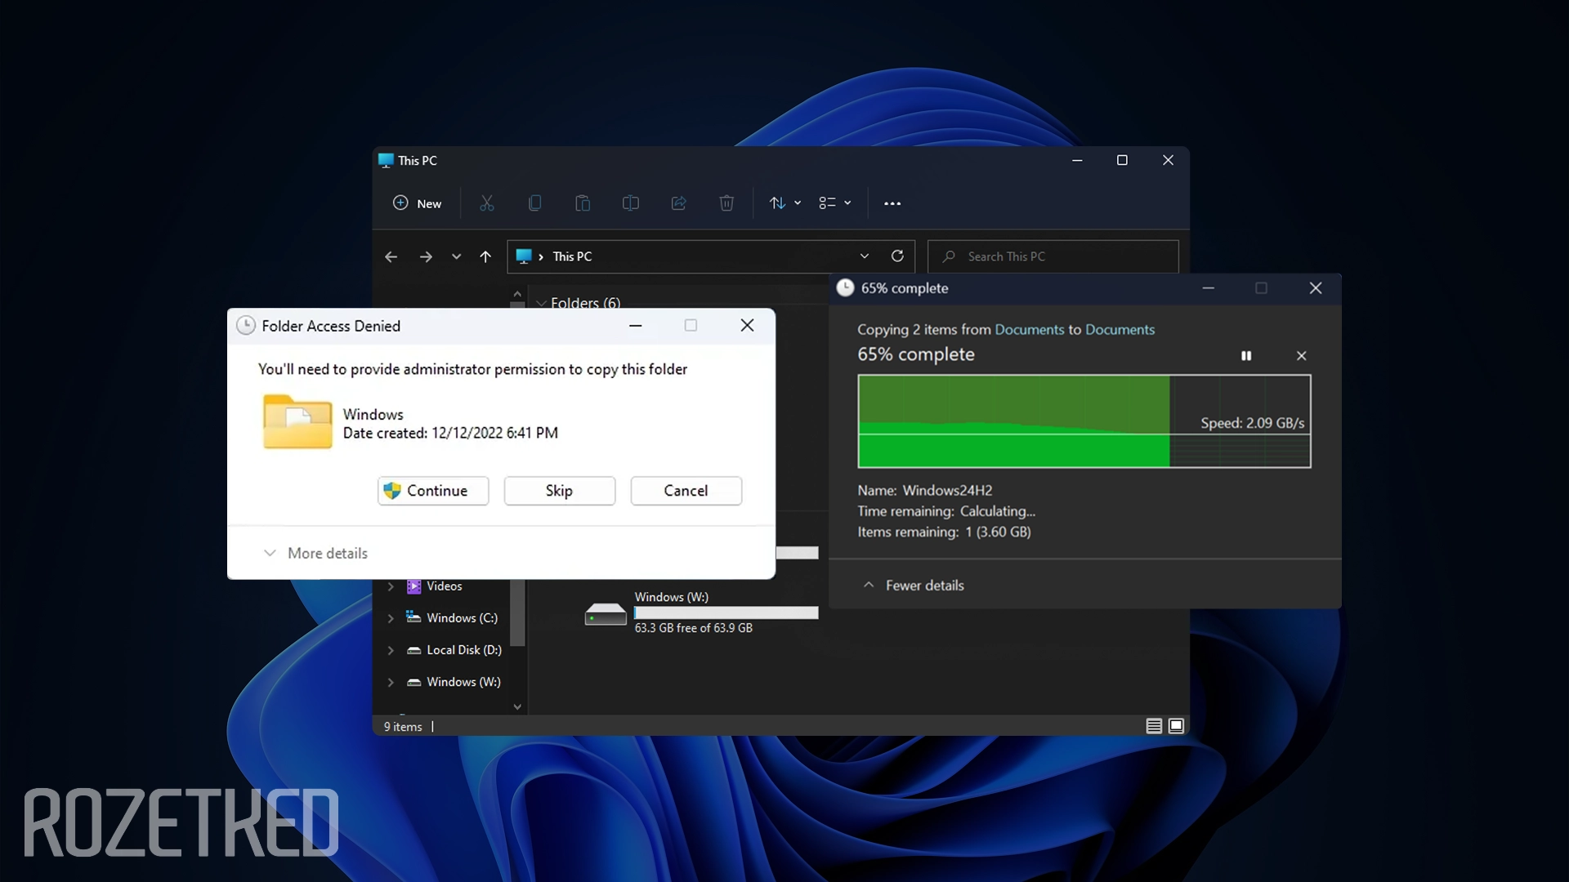
Task: Expand Videos in the navigation tree
Action: point(391,586)
